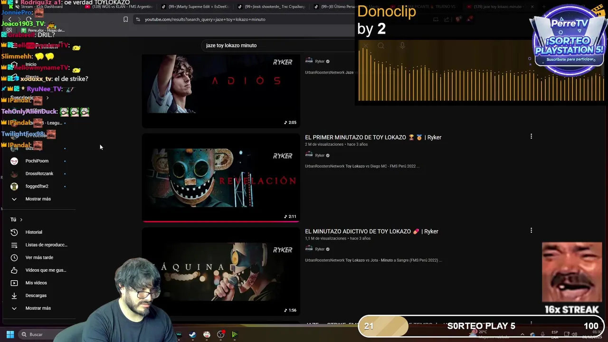Screen dimensions: 608x342
Task: Open Ryker channel name under EL MINUTAZO ADICTIVO
Action: [x=320, y=249]
